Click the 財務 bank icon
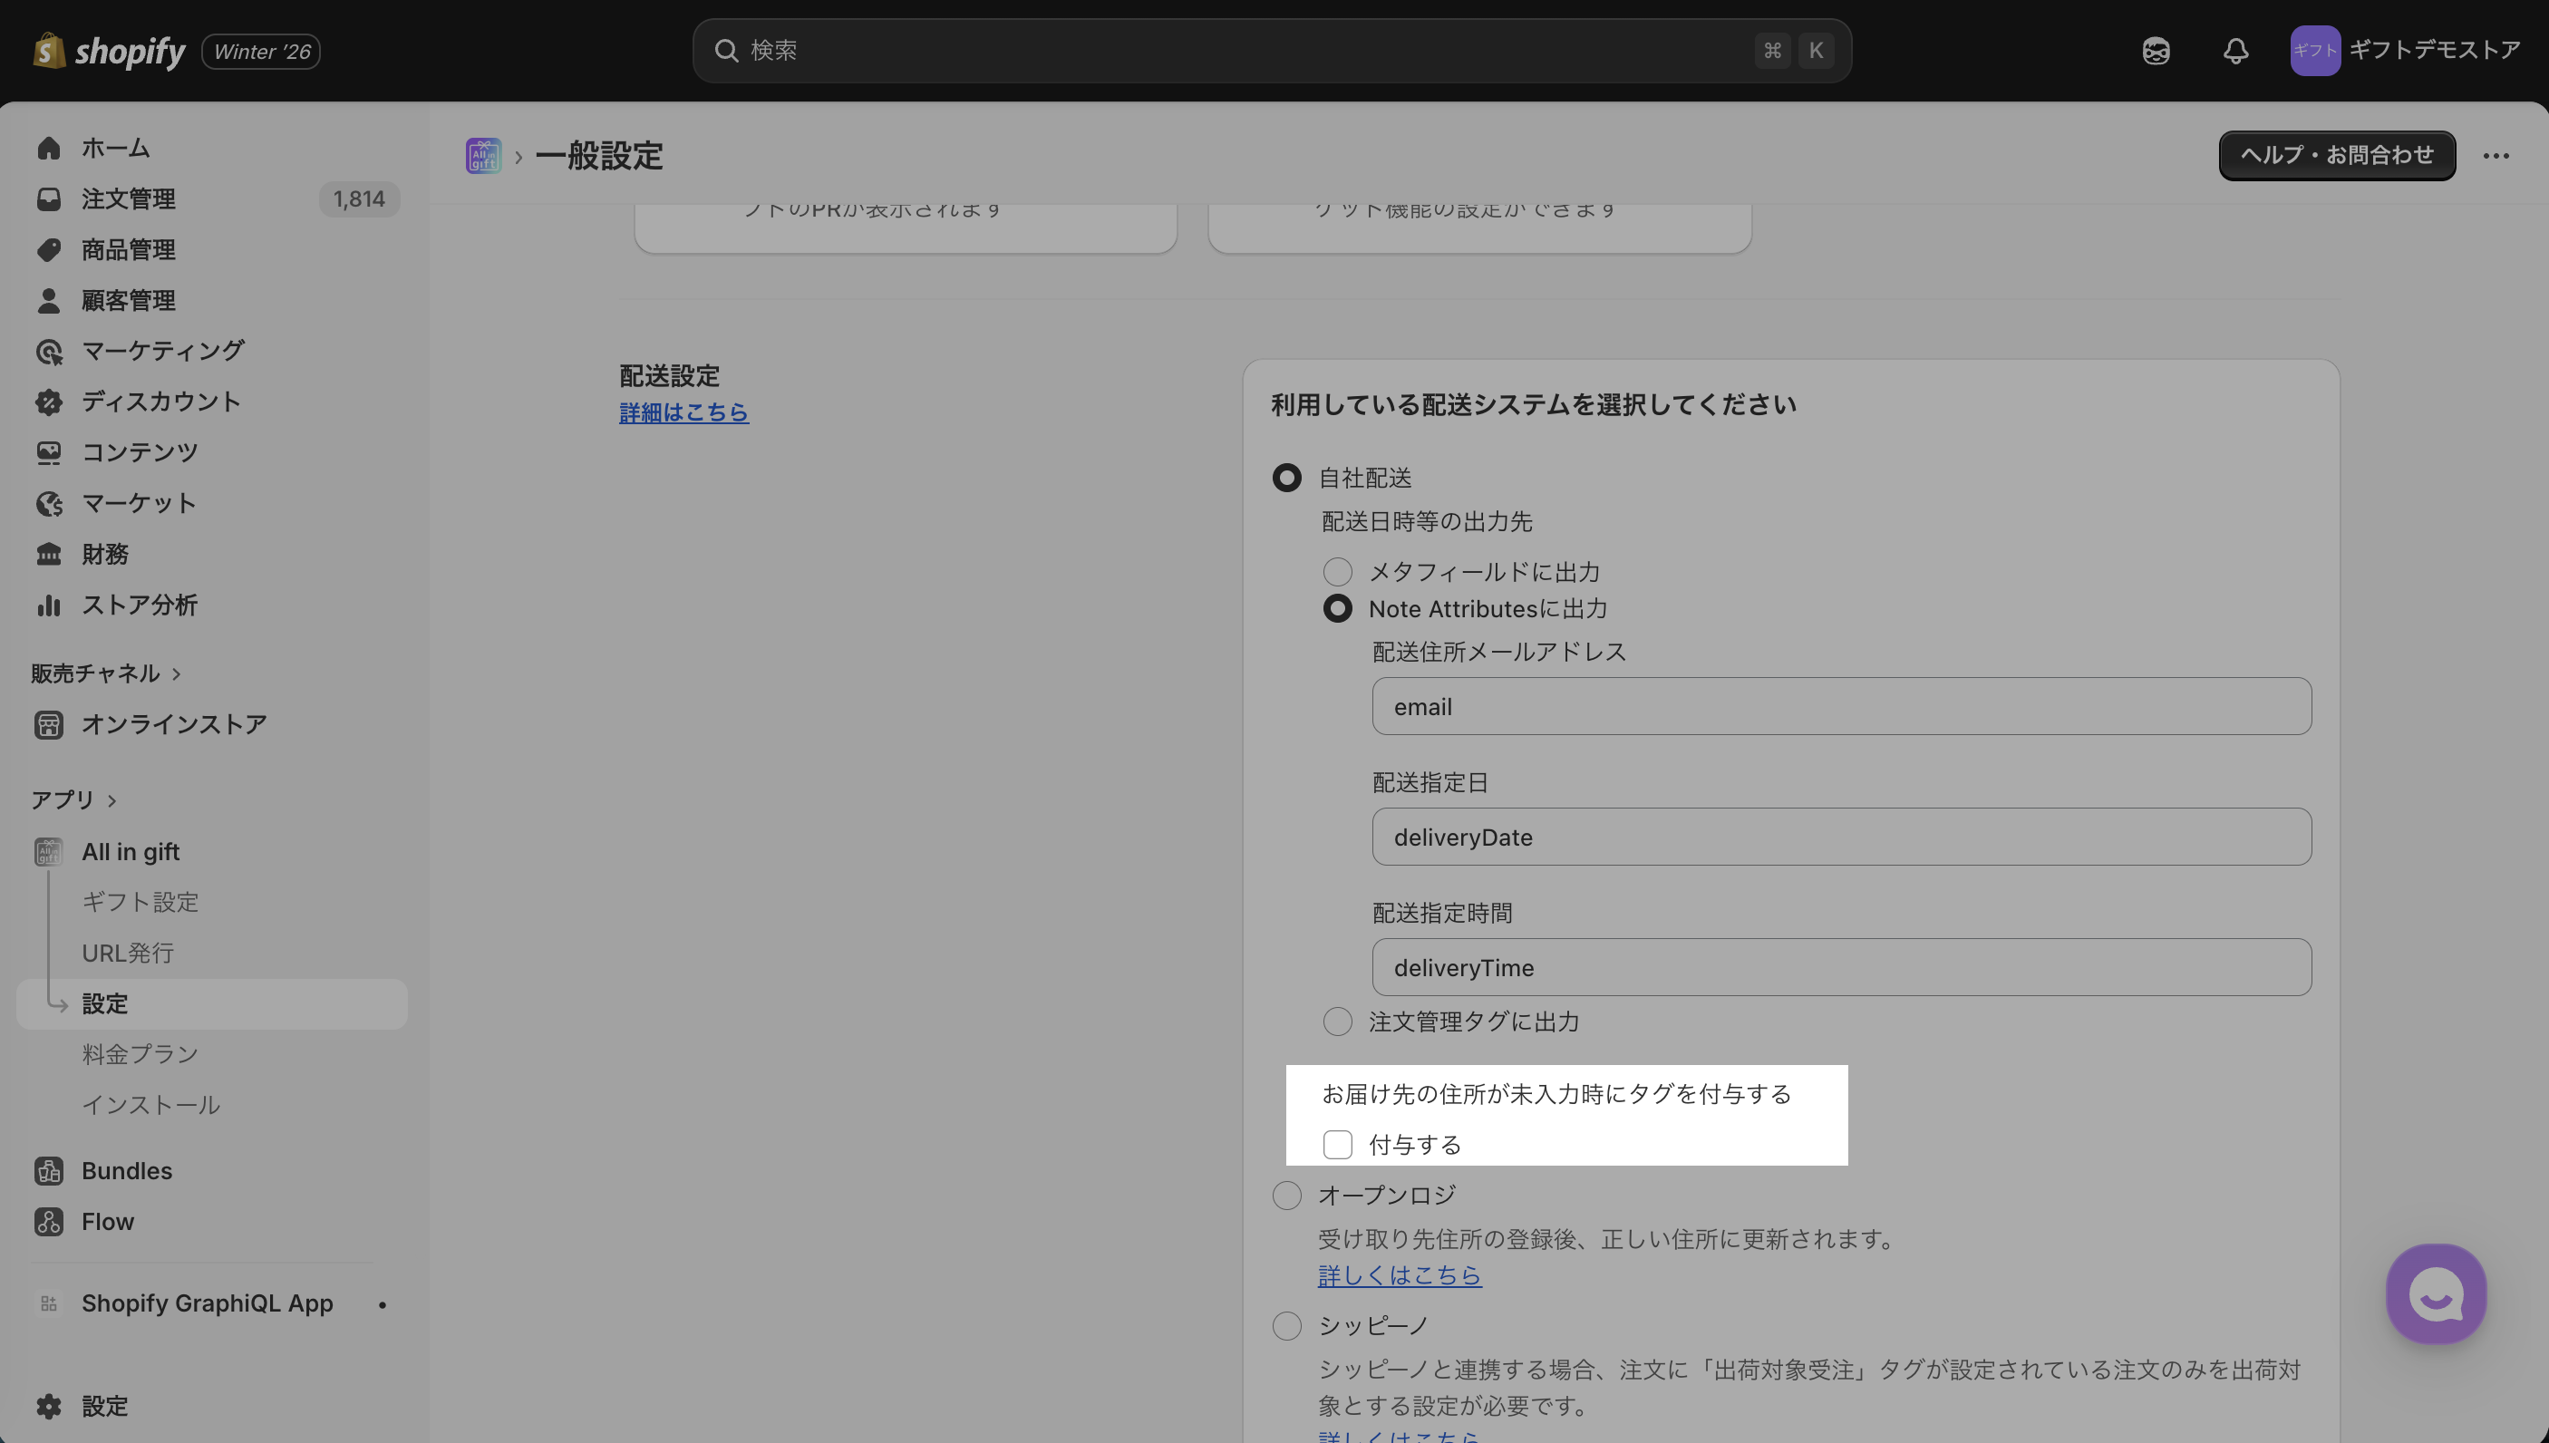 [x=49, y=554]
